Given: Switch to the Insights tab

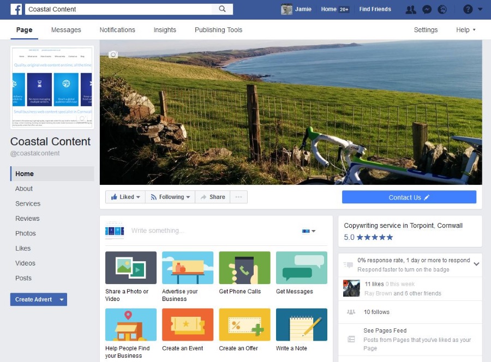Looking at the screenshot, I should pyautogui.click(x=165, y=29).
